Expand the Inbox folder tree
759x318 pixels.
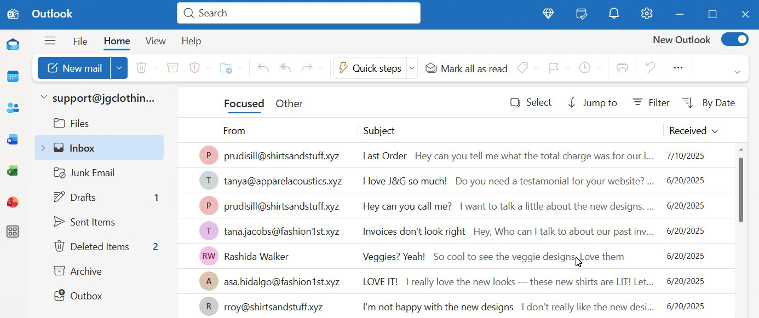pyautogui.click(x=43, y=147)
